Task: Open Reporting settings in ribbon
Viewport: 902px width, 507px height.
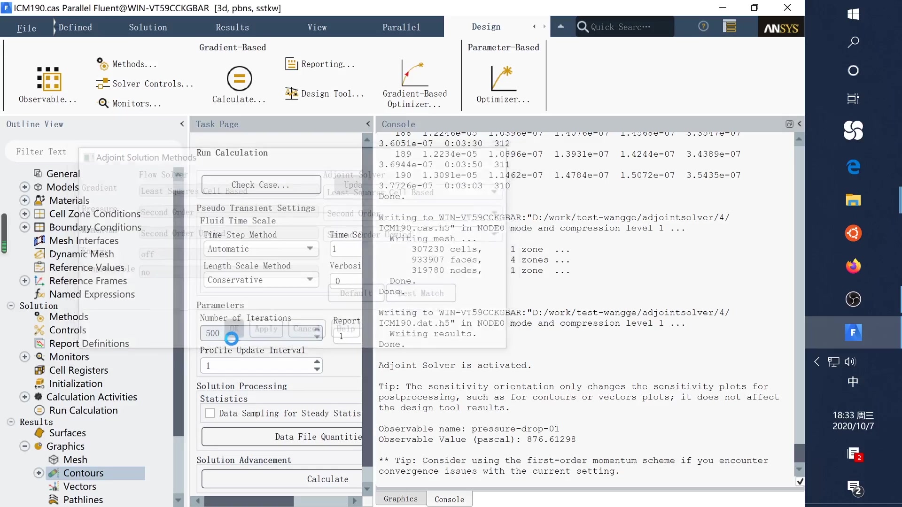Action: [320, 64]
